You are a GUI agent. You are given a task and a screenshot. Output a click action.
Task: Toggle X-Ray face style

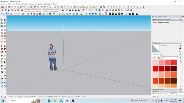[83, 10]
